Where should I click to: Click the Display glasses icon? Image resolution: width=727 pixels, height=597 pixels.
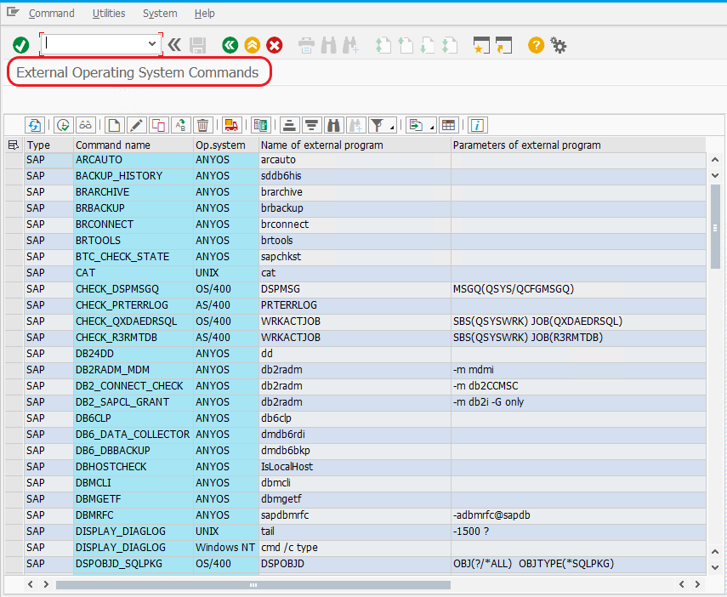tap(85, 125)
